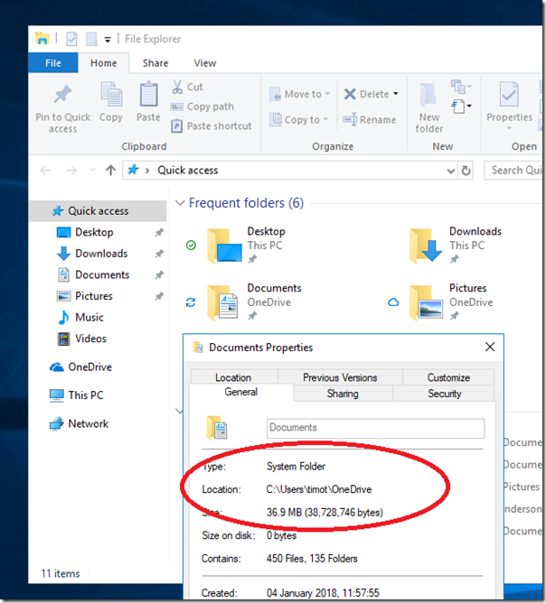Image resolution: width=546 pixels, height=603 pixels.
Task: Click the cloud status icon on Pictures
Action: click(393, 302)
